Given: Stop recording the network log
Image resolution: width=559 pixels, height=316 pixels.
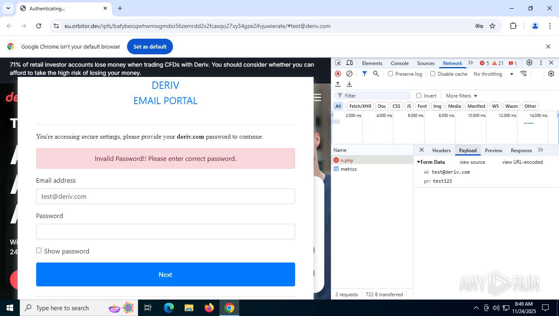Looking at the screenshot, I should [338, 74].
